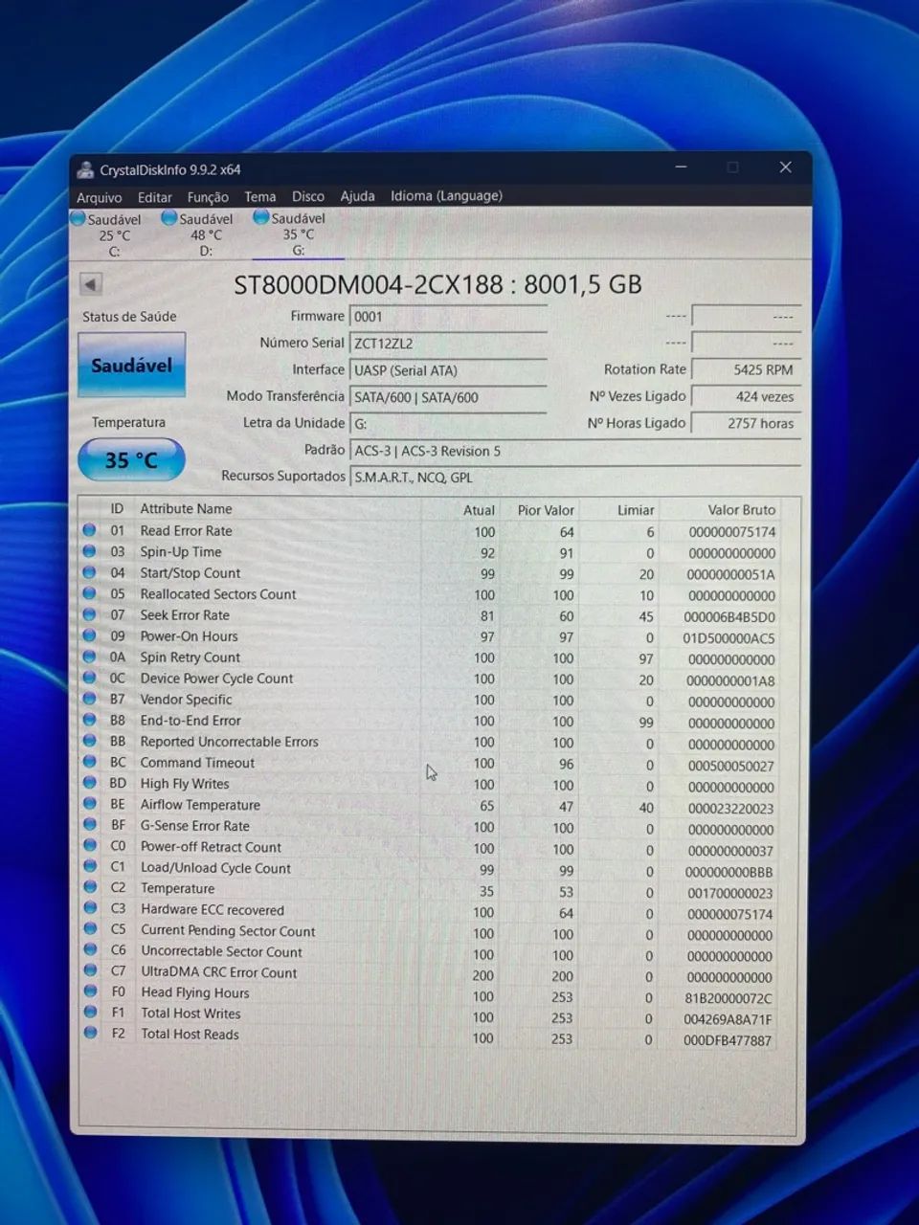Click the status dot for Vendor Specific
919x1225 pixels.
[x=90, y=699]
